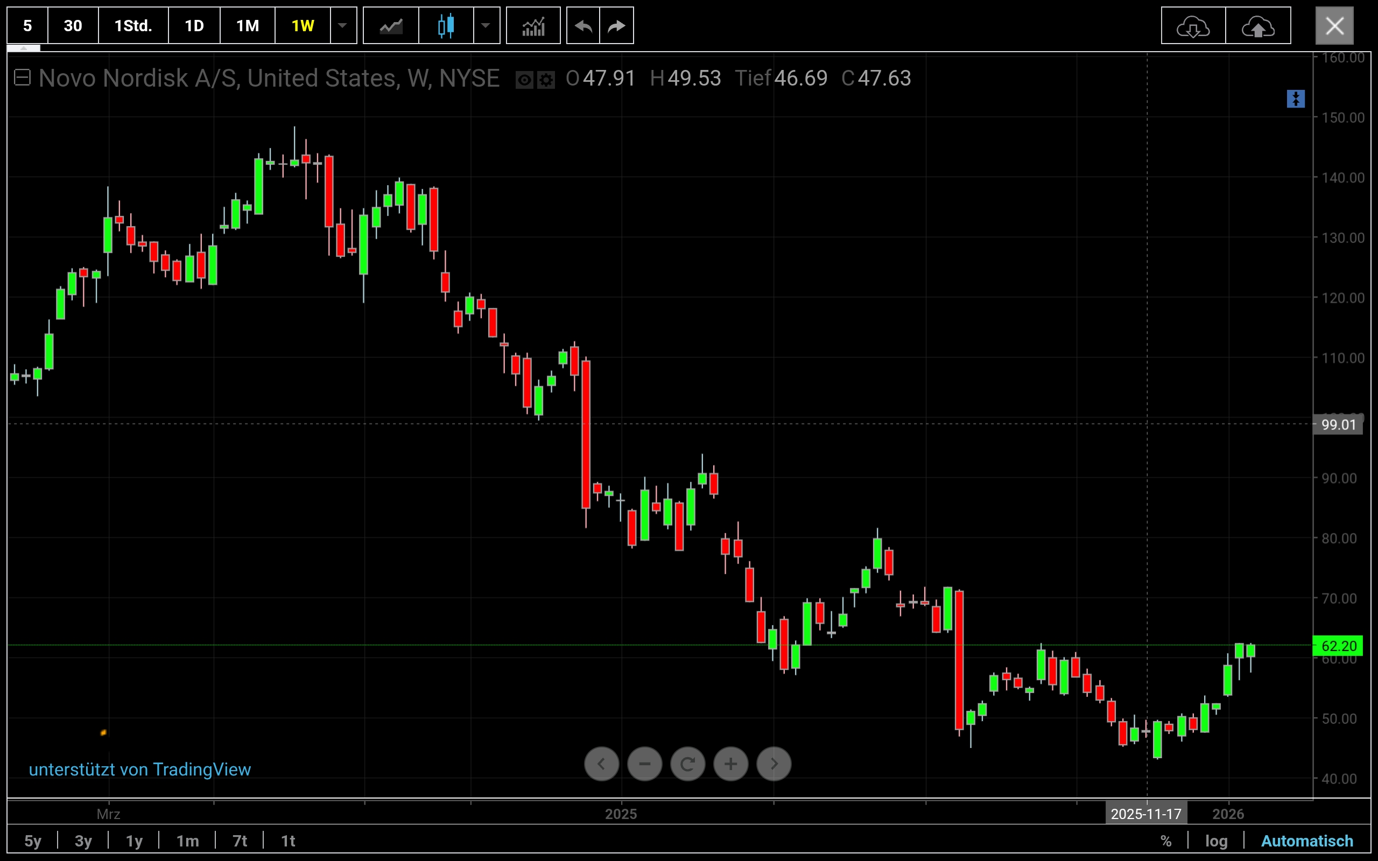Screen dimensions: 1378x861
Task: Redo the last chart action
Action: [617, 26]
